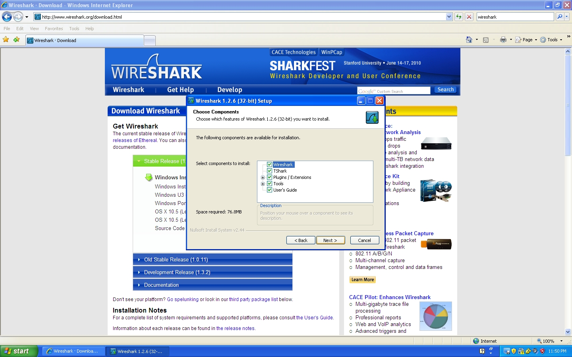Open the View menu
The height and width of the screenshot is (357, 572).
click(34, 29)
